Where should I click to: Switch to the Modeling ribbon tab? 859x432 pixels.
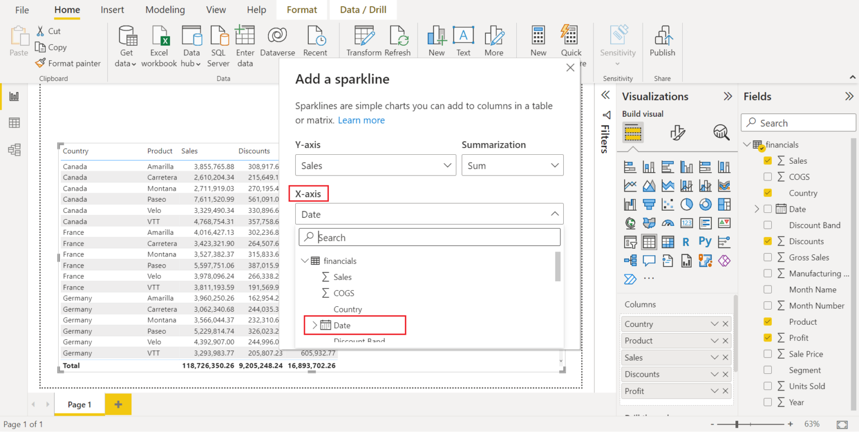tap(165, 10)
